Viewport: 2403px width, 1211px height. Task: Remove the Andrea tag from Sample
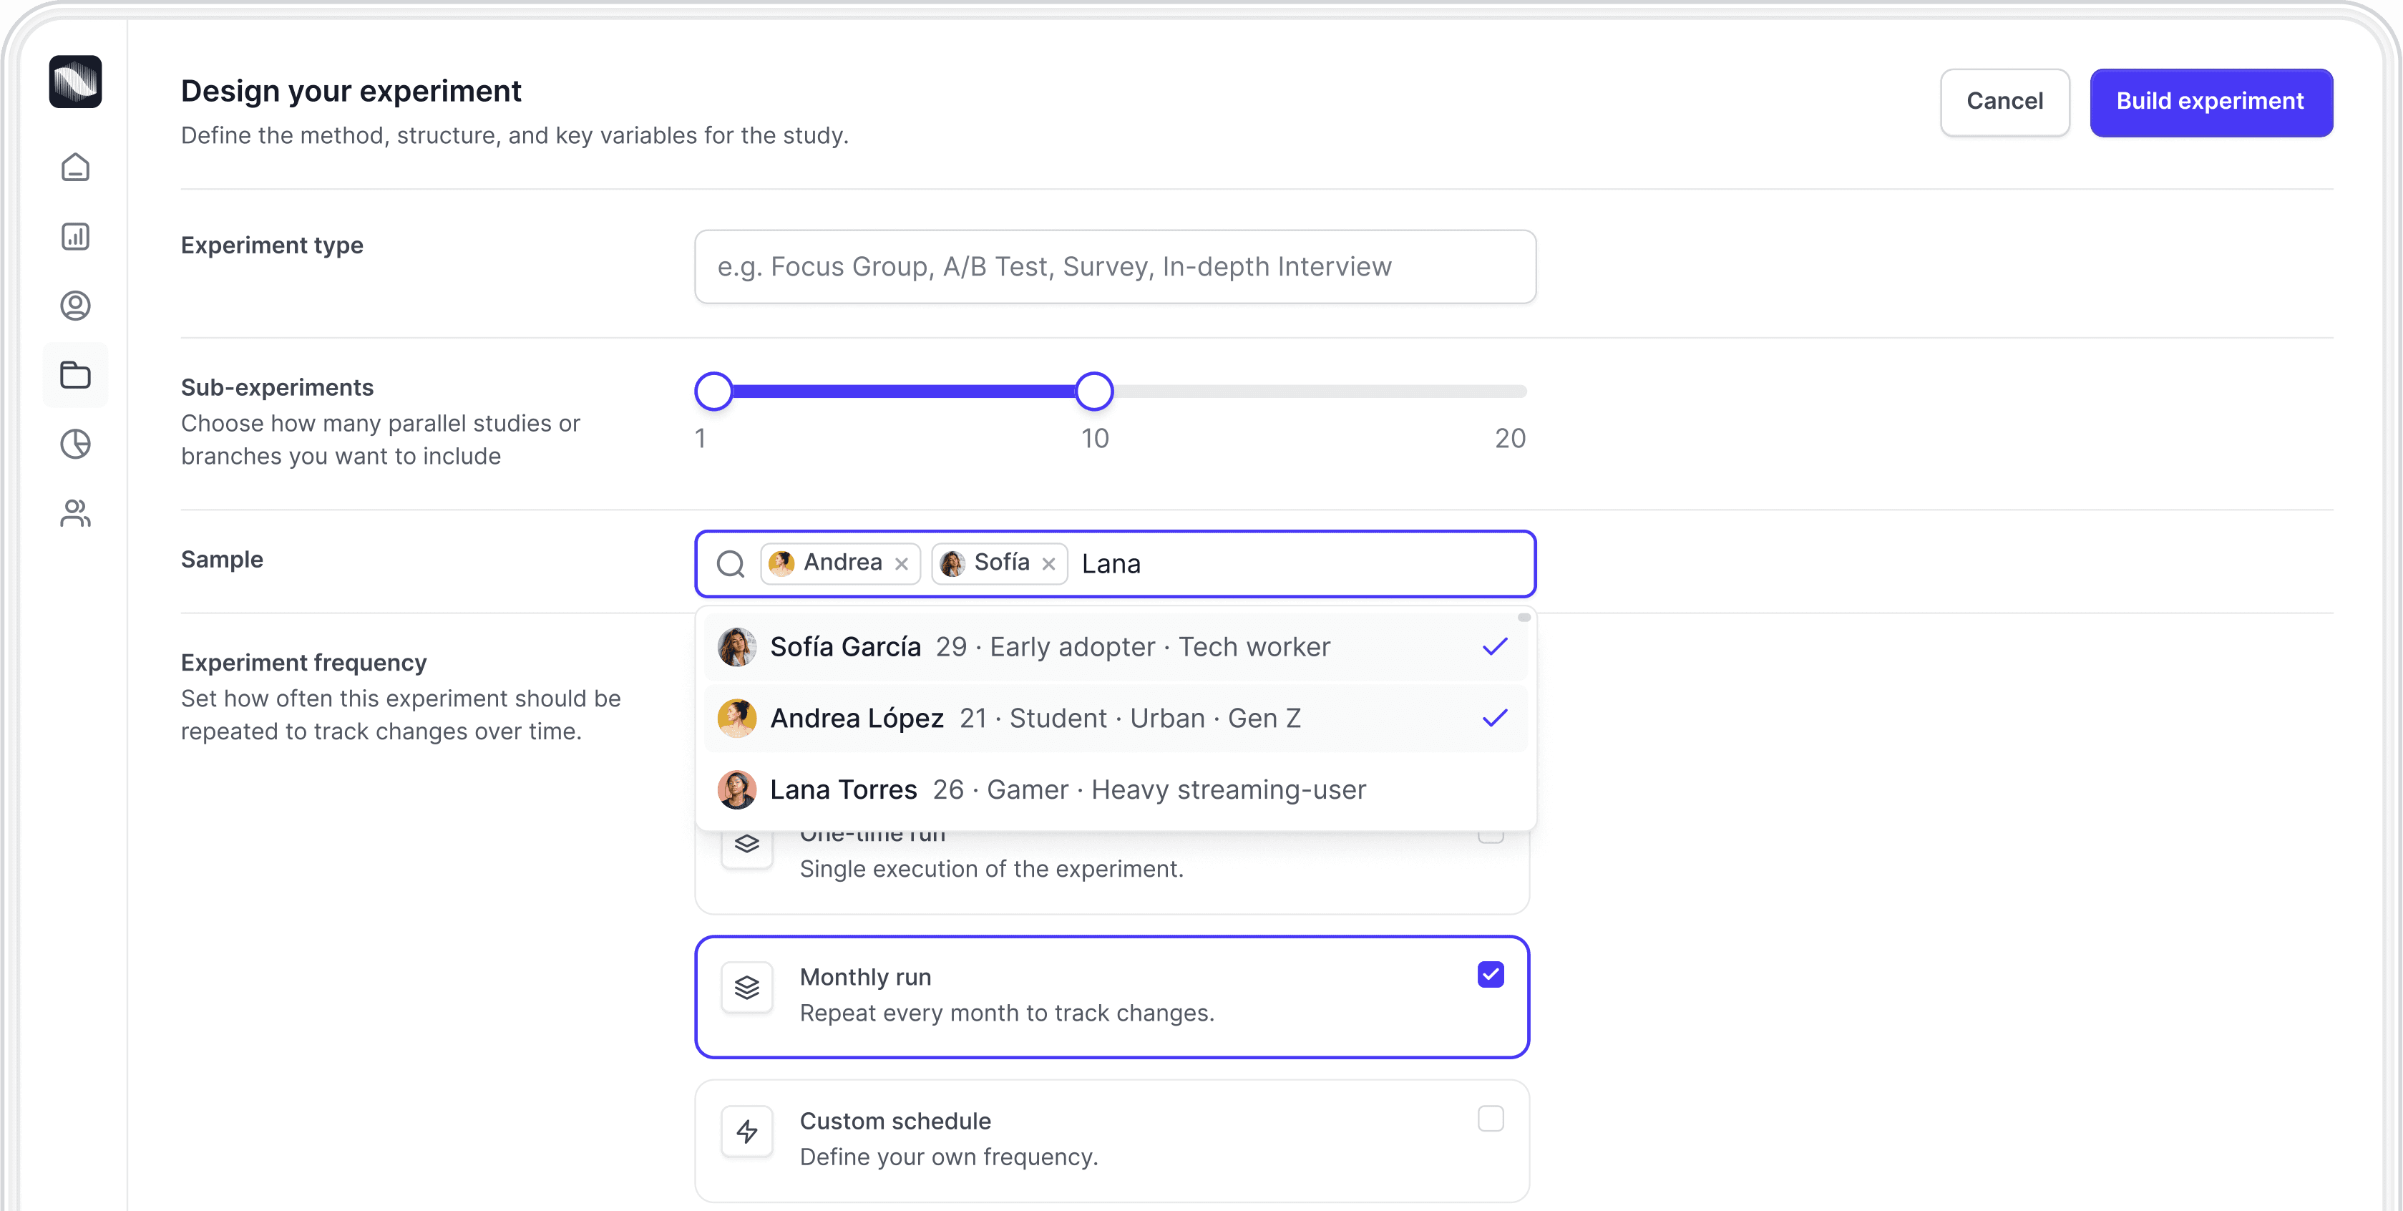click(901, 563)
